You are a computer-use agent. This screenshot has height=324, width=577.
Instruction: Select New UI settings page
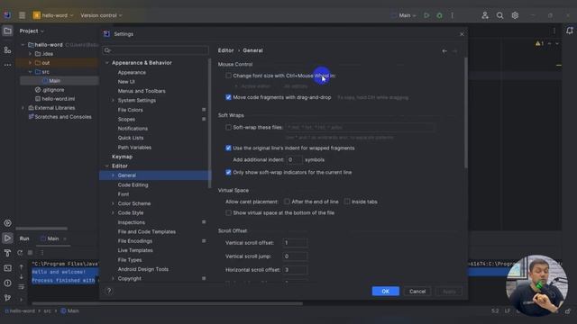point(126,82)
